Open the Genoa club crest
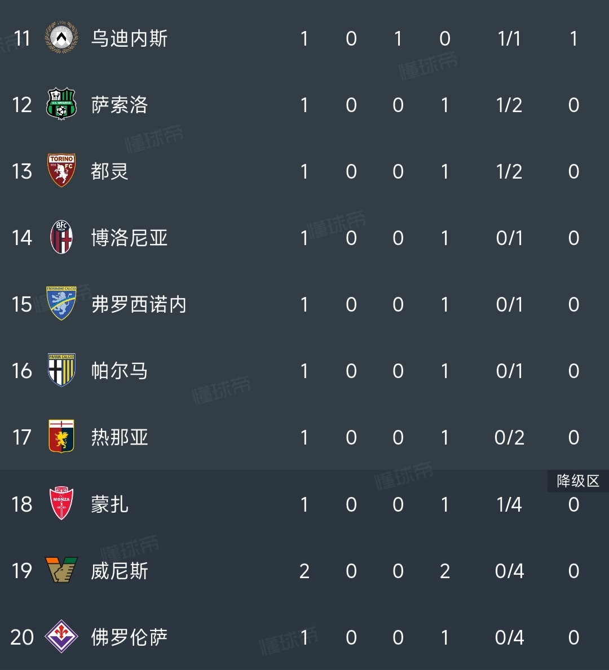The height and width of the screenshot is (670, 609). [61, 436]
